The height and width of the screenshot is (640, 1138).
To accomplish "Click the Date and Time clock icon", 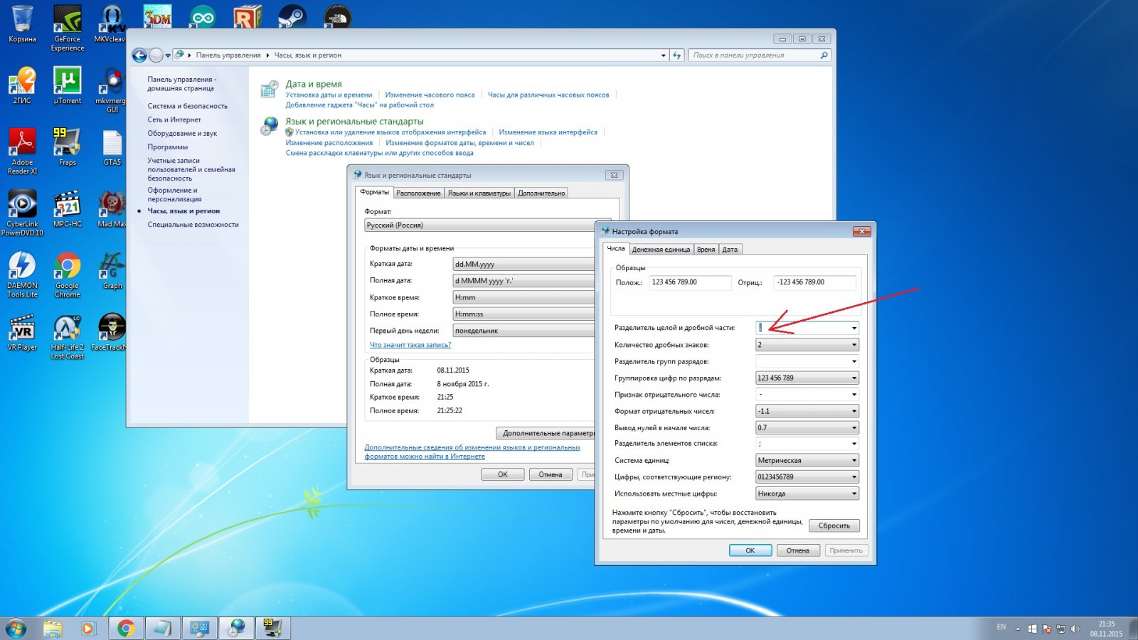I will [269, 89].
